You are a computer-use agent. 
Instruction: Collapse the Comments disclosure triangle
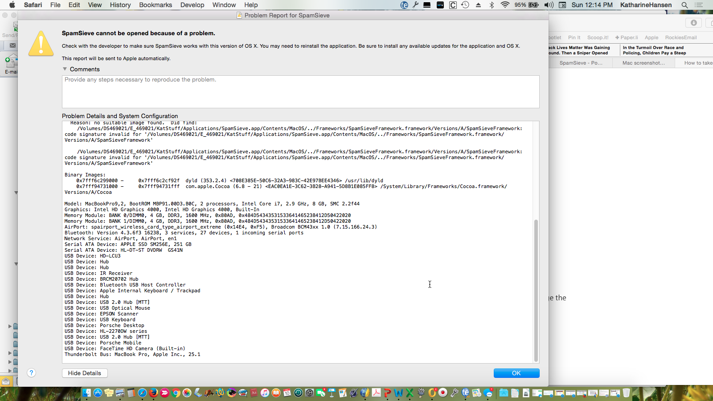click(x=65, y=69)
